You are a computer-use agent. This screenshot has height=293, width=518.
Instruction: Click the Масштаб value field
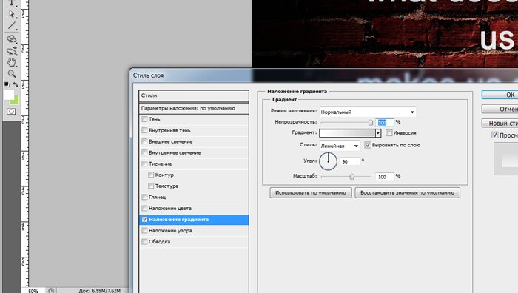point(385,177)
